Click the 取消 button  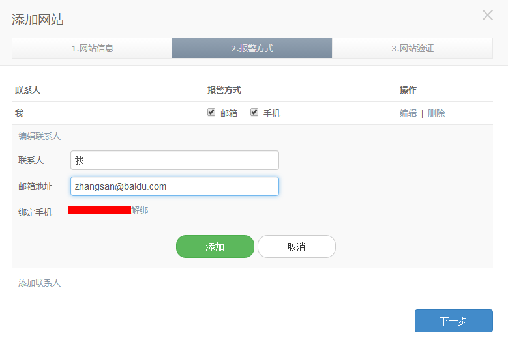pyautogui.click(x=297, y=246)
